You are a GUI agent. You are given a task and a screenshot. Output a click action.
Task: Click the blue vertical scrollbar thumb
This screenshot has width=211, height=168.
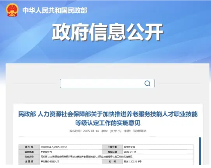point(200,151)
